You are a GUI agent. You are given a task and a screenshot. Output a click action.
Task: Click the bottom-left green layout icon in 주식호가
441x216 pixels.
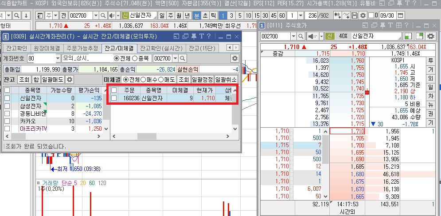point(408,36)
